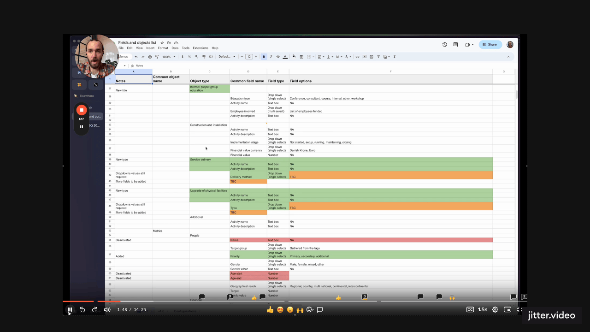Star the Fields and objects list document
Viewport: 590px width, 332px height.
[x=162, y=42]
